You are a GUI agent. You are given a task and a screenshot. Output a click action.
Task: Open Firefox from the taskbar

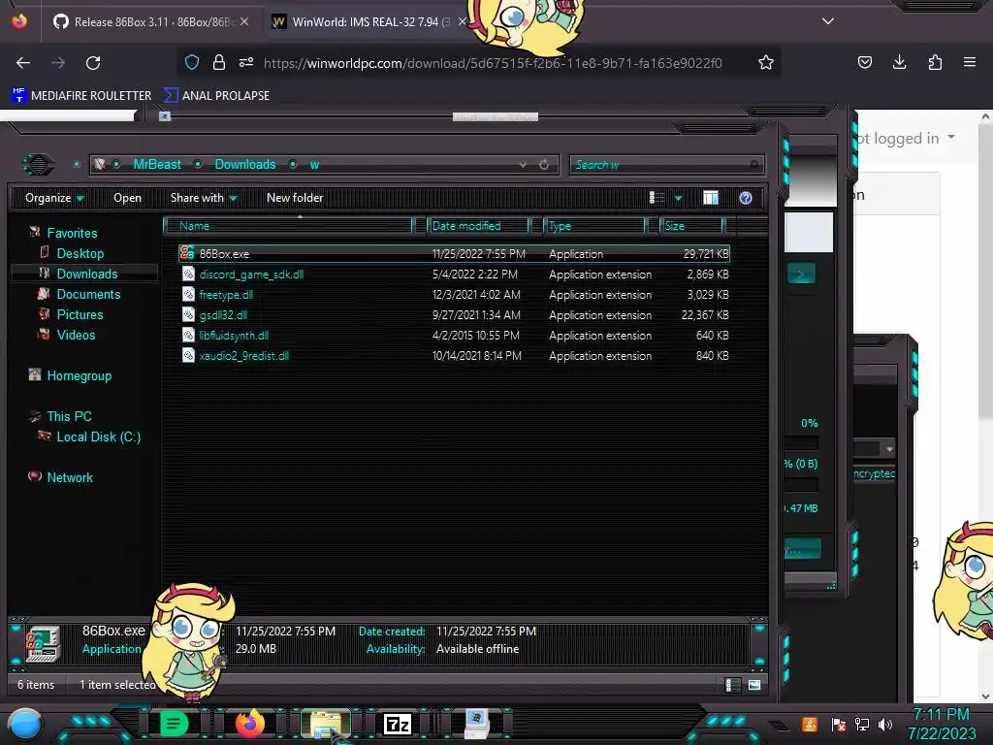[249, 724]
